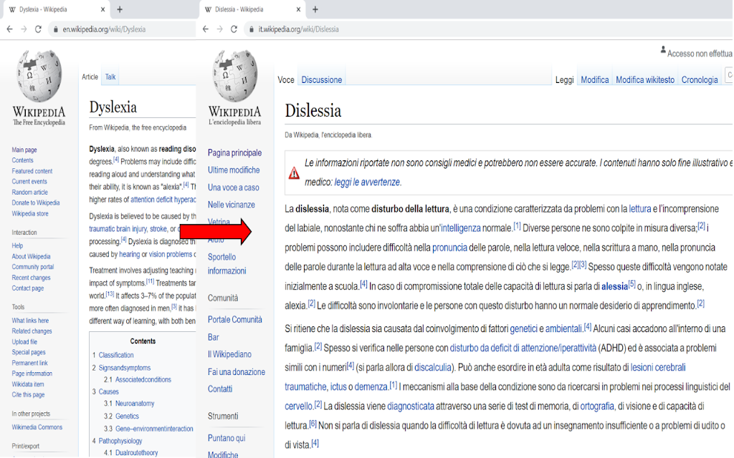Click Fai una donazione link

(237, 372)
